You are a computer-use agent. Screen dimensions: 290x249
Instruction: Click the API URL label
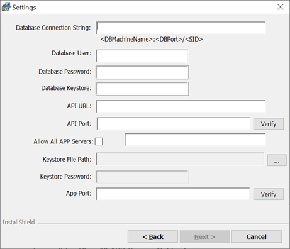[79, 106]
